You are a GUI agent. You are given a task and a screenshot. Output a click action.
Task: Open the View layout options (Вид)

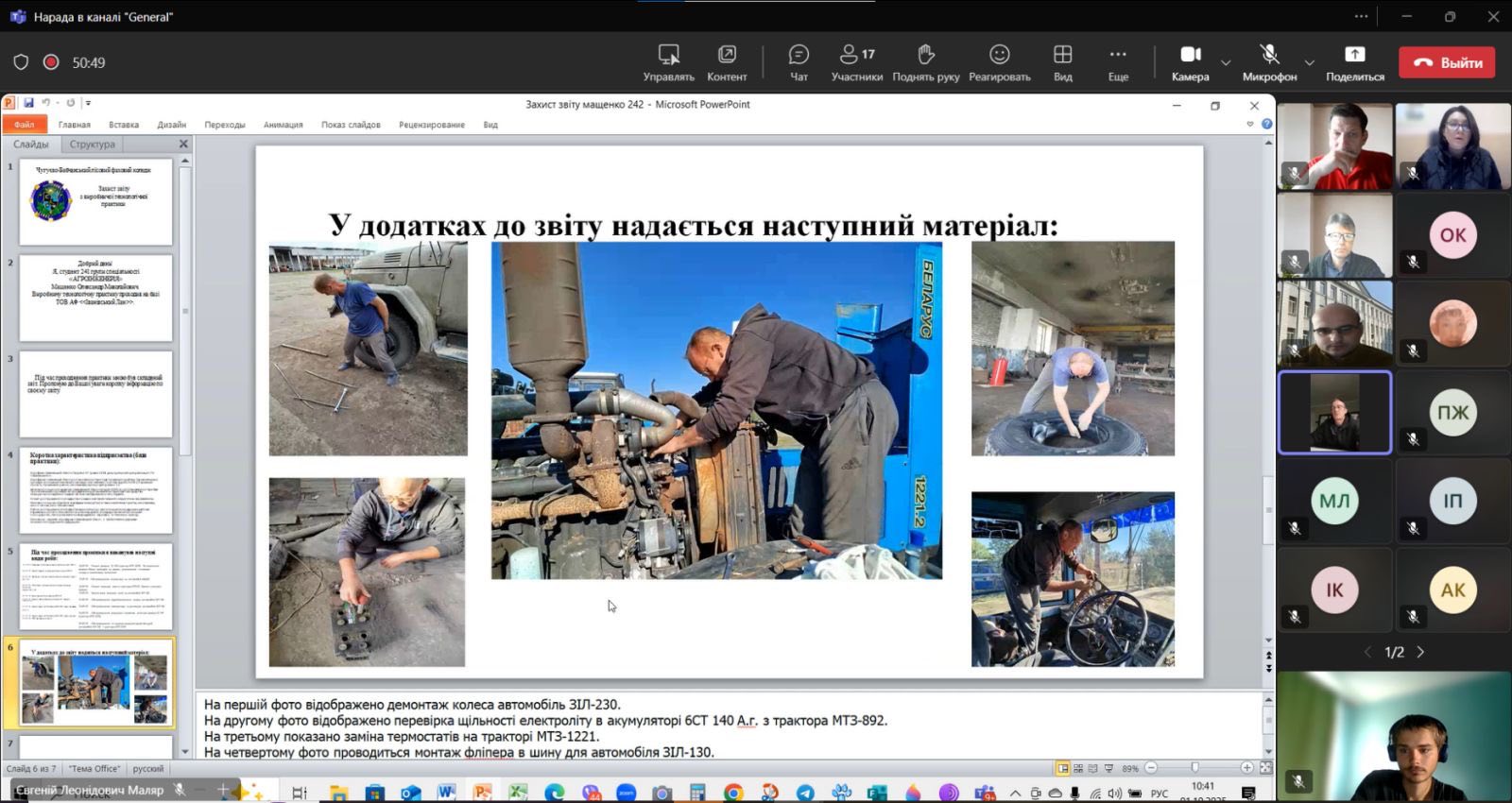pos(1062,62)
